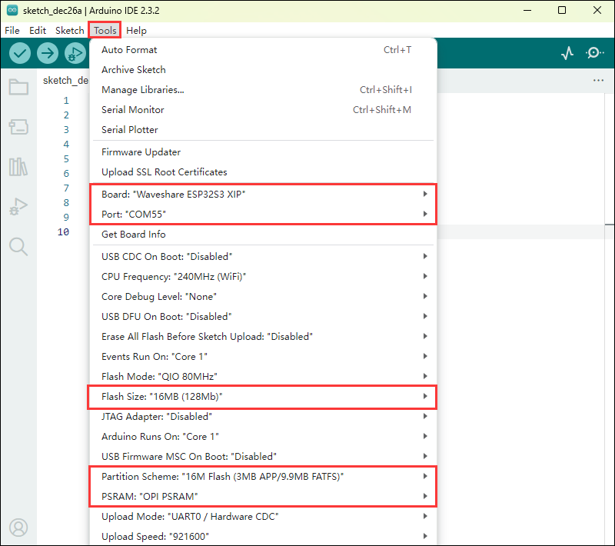Choose Manage Libraries... menu entry

click(143, 90)
